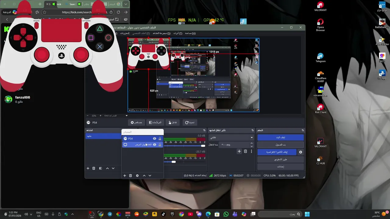Screen dimensions: 390x219
Task: Increase transition duration with up arrow
Action: pos(251,144)
